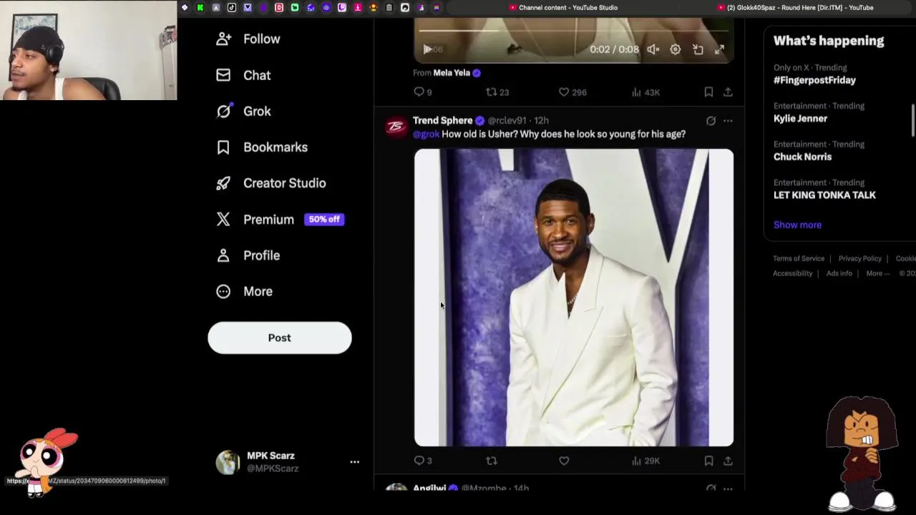The image size is (916, 515).
Task: Open Trend Sphere post more options
Action: [x=728, y=121]
